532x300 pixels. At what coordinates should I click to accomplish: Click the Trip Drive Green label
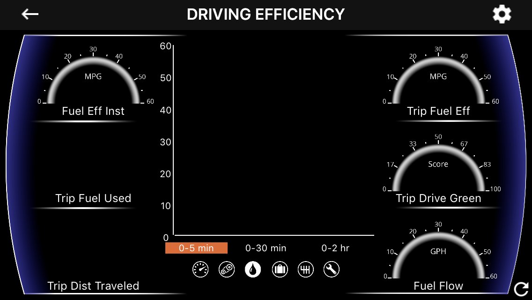[x=438, y=198]
